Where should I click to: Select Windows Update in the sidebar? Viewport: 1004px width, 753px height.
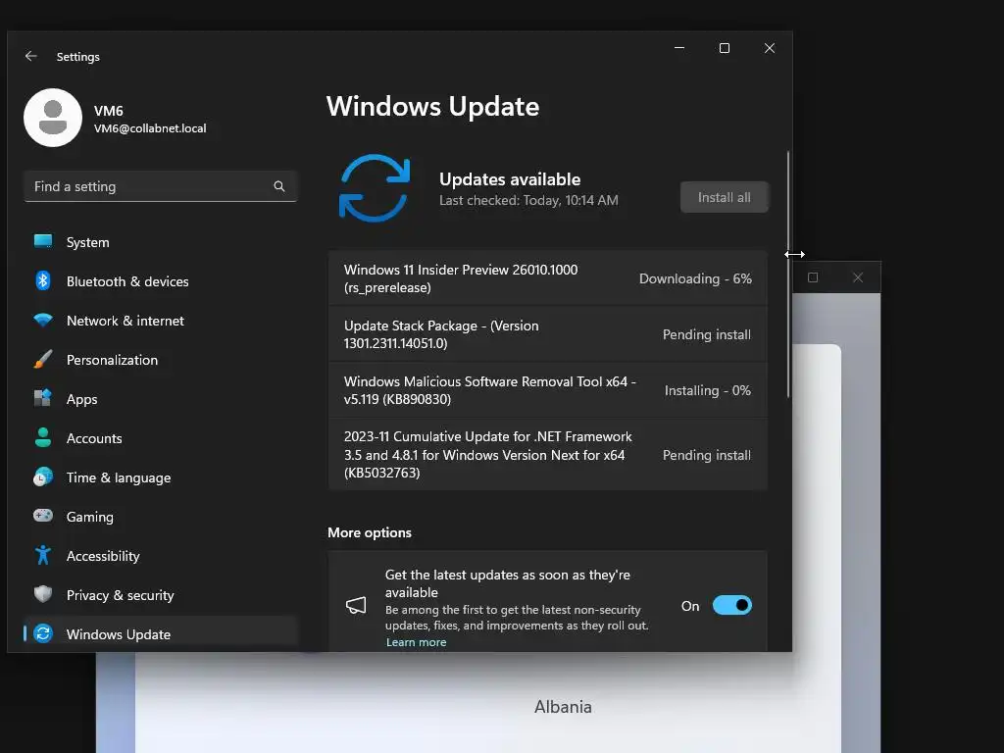pyautogui.click(x=161, y=634)
